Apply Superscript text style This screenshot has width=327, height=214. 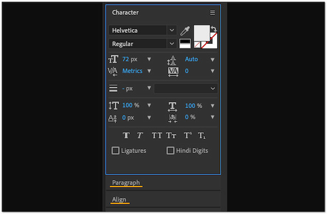pos(188,135)
